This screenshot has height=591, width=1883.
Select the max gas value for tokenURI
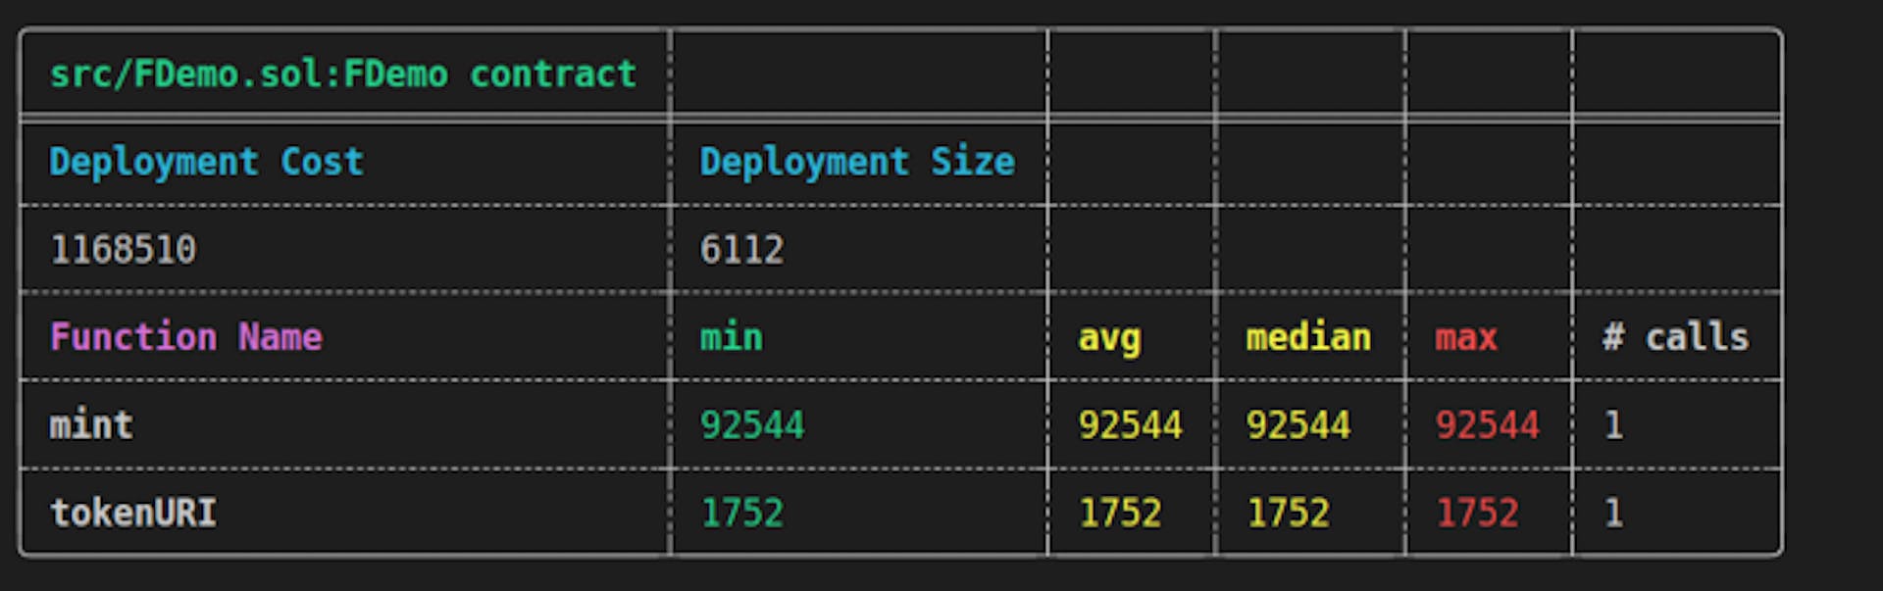(1477, 513)
